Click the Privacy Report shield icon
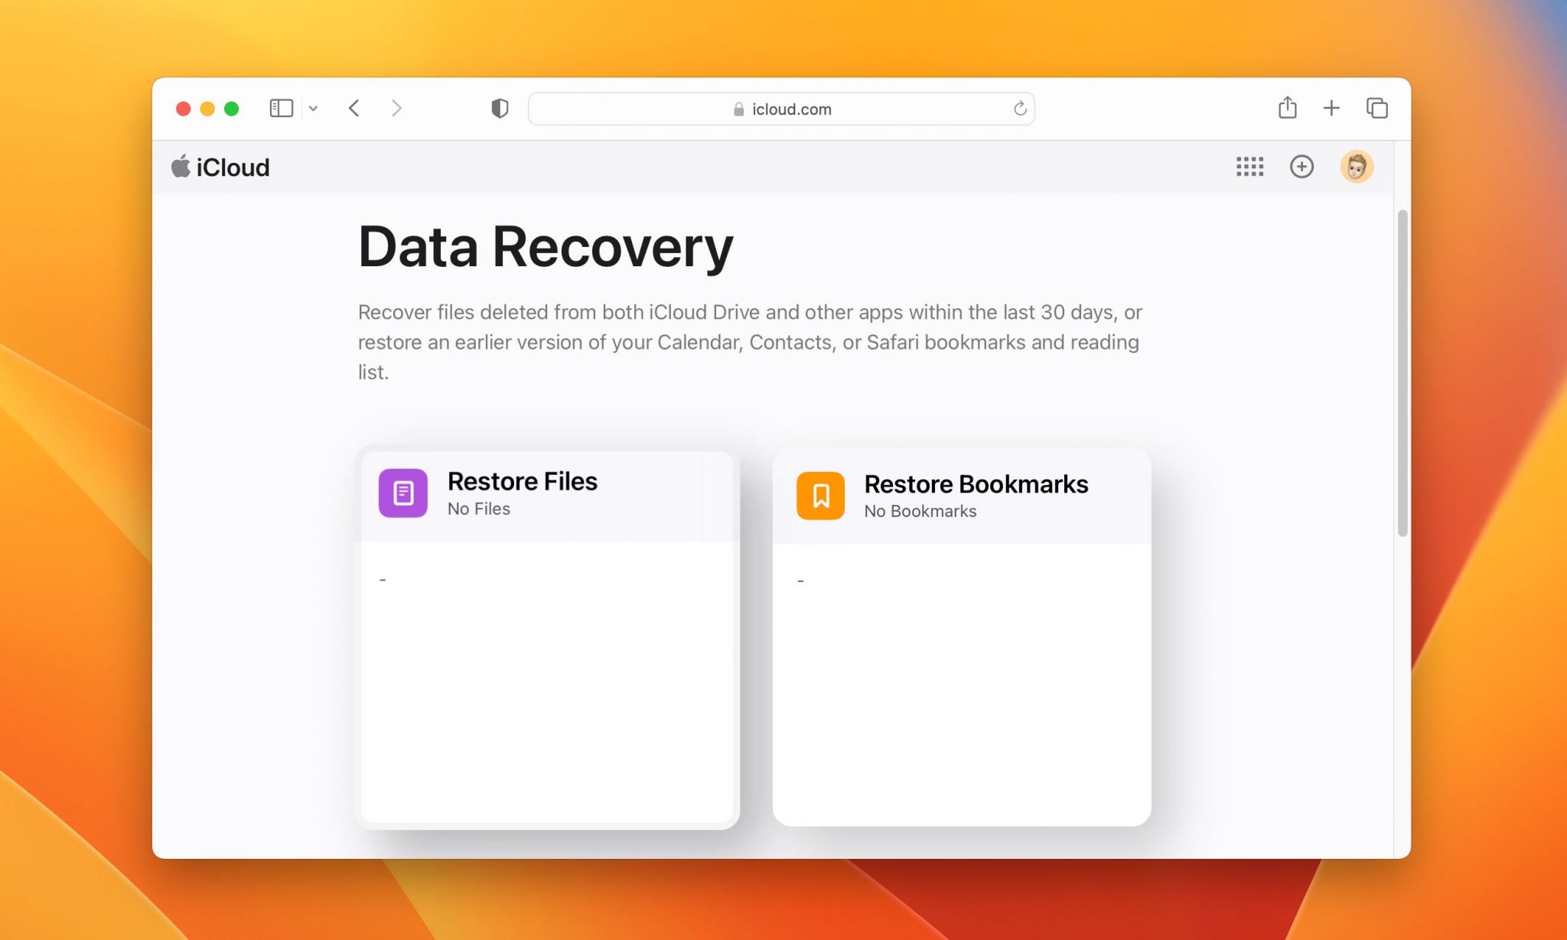This screenshot has width=1567, height=940. click(498, 108)
